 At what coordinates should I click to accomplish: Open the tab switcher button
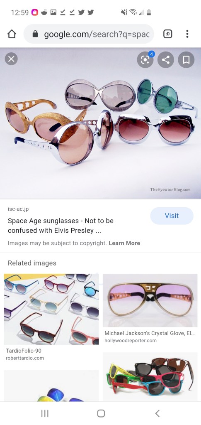coord(168,34)
